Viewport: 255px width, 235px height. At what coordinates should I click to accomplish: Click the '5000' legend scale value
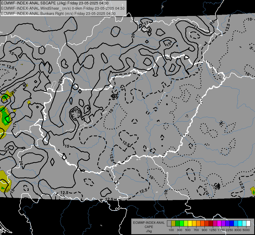pyautogui.click(x=246, y=230)
